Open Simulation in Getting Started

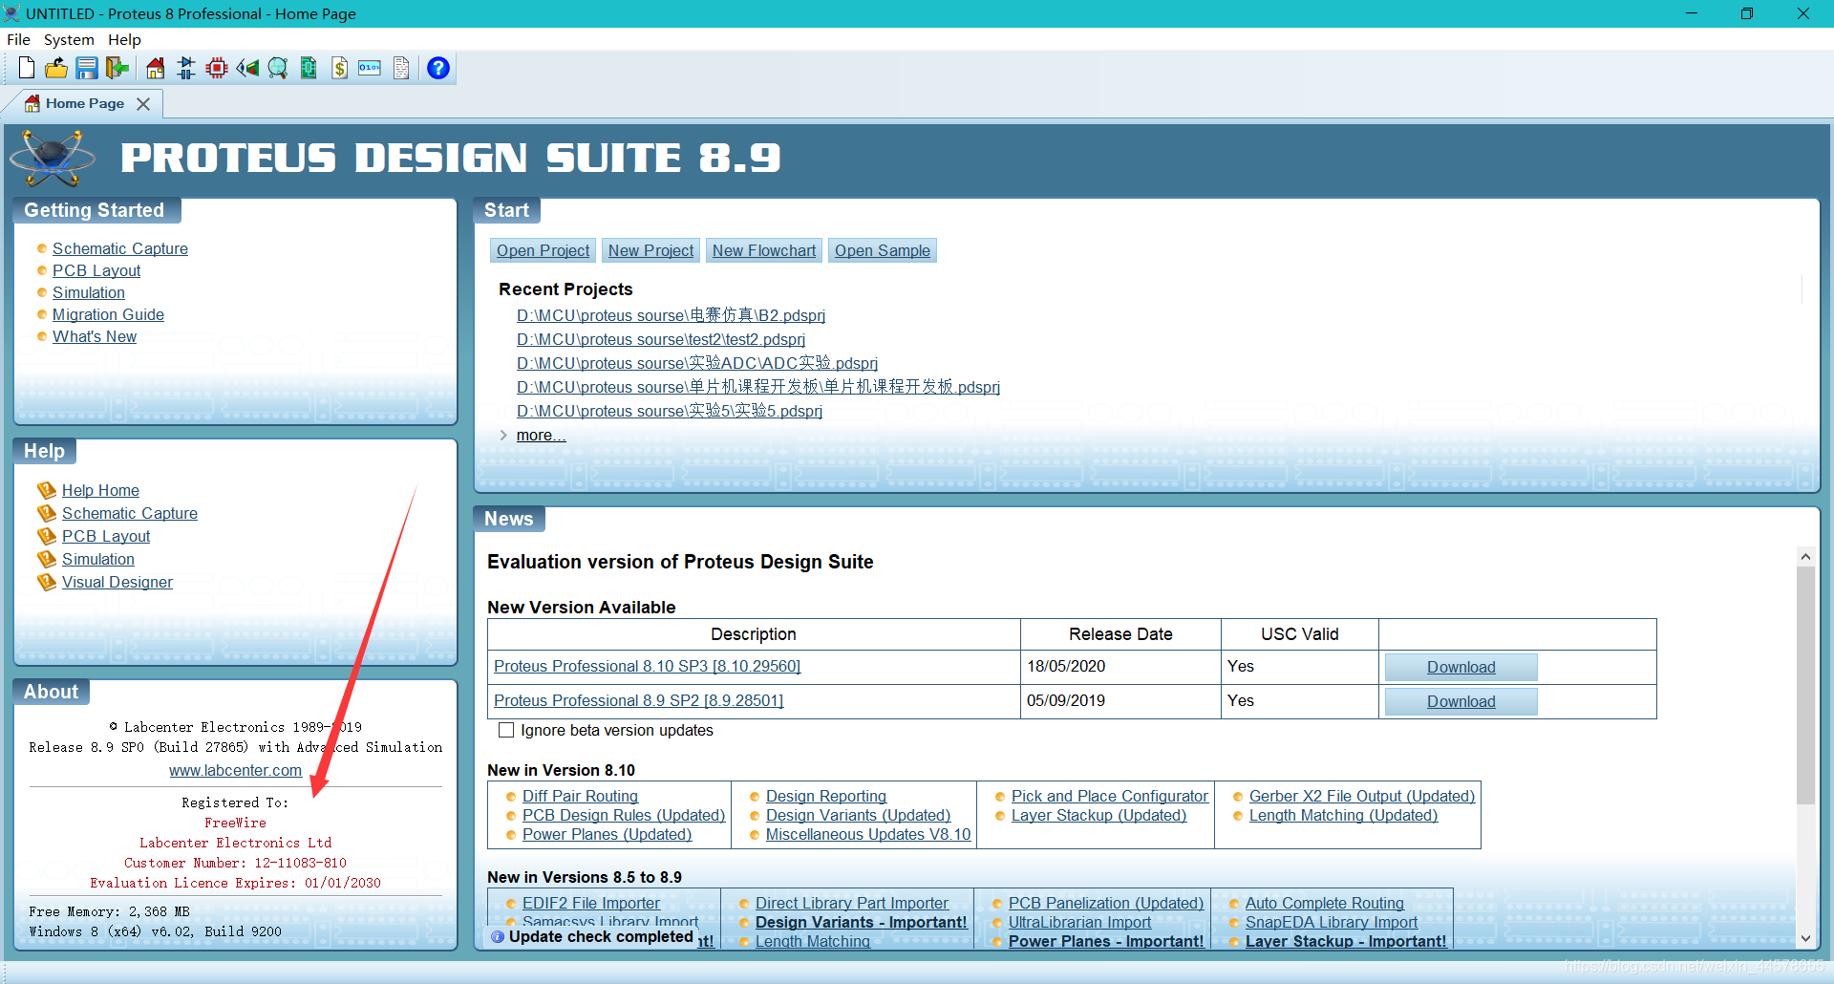point(89,292)
